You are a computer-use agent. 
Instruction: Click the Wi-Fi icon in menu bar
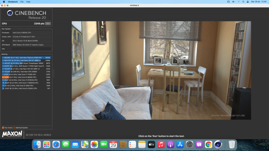pyautogui.click(x=239, y=2)
